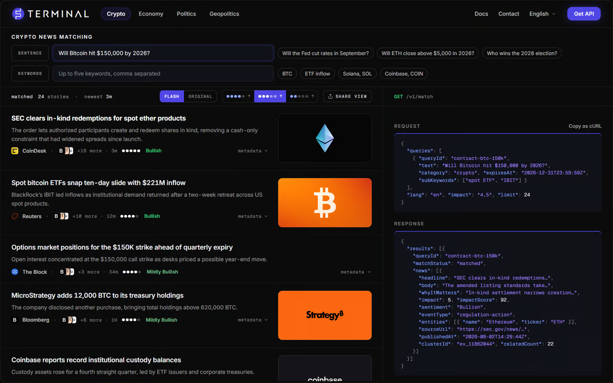Focus the keywords input field
Viewport: 613px width, 383px height.
(163, 74)
